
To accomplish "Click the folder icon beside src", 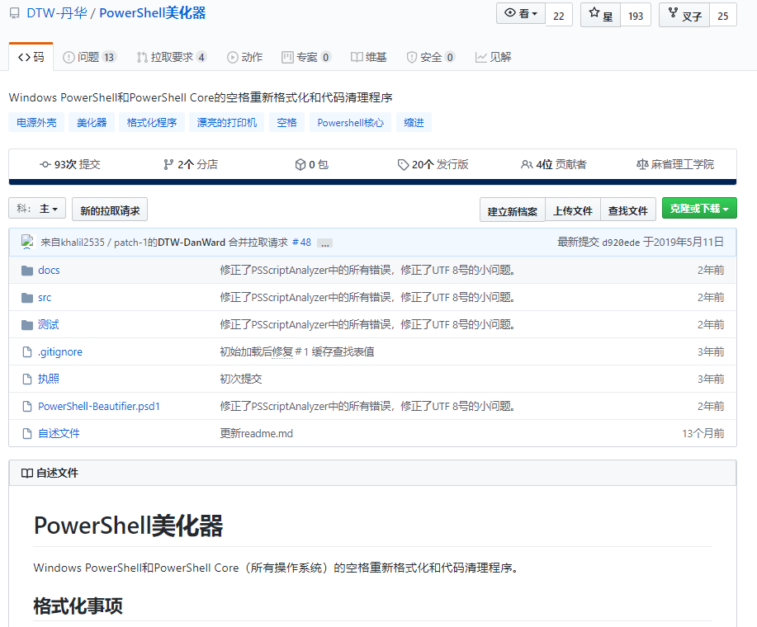I will (x=27, y=298).
